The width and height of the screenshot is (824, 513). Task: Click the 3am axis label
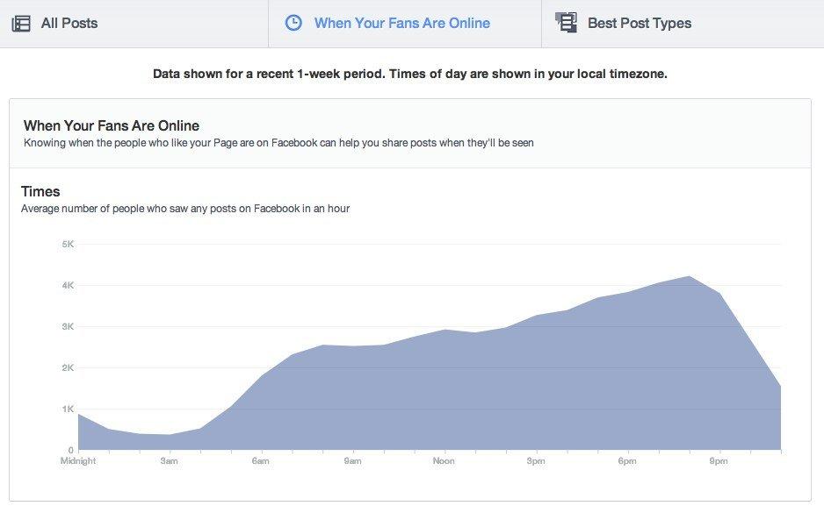(x=170, y=461)
